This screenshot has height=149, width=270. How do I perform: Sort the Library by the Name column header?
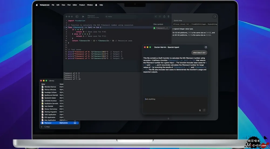point(43,84)
